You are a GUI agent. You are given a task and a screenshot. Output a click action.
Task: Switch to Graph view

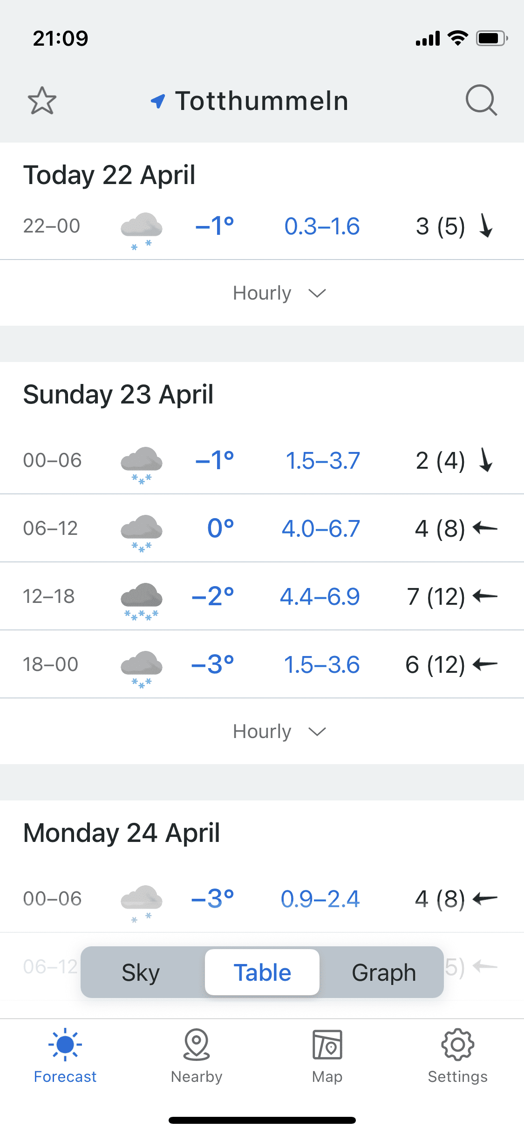383,972
